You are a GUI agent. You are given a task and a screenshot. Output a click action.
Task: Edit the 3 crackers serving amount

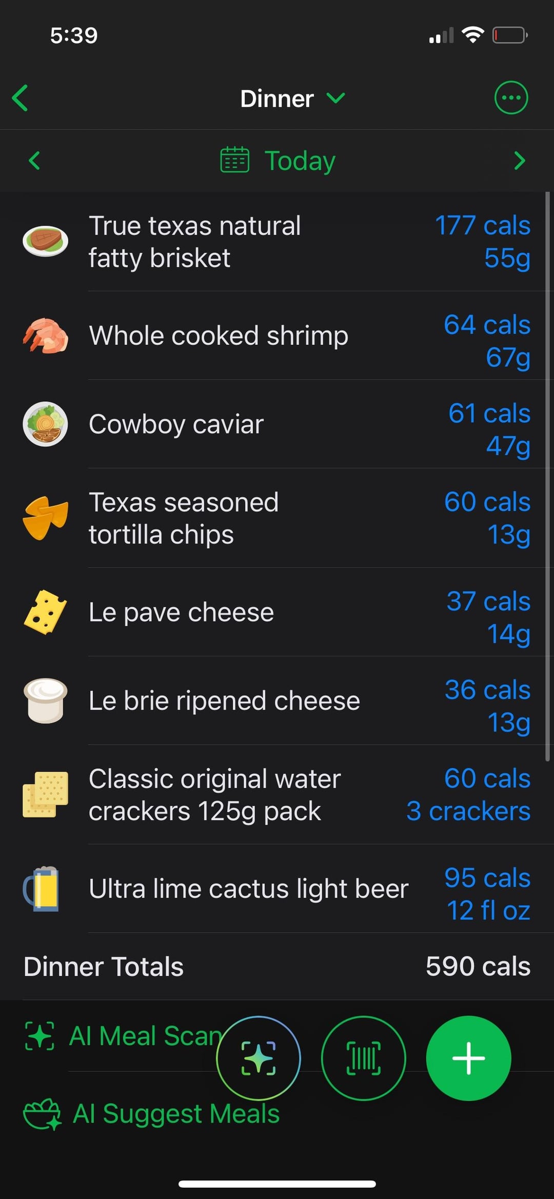pos(468,811)
